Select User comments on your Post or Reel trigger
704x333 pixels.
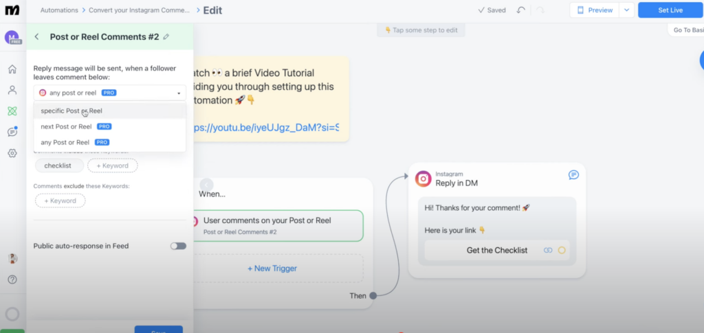pyautogui.click(x=277, y=225)
